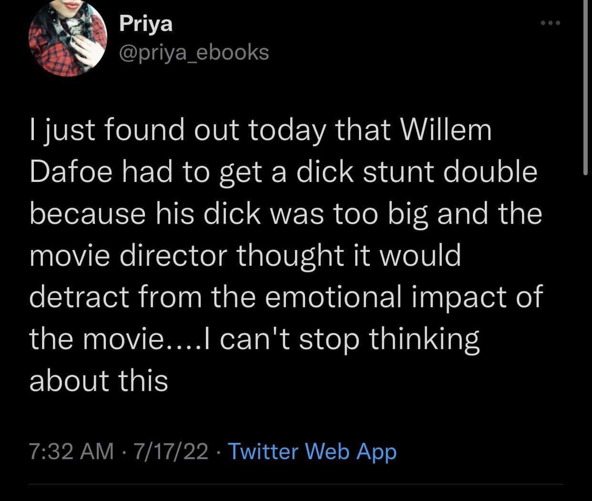
Task: Click the @priya_ebooks handle
Action: pos(194,52)
